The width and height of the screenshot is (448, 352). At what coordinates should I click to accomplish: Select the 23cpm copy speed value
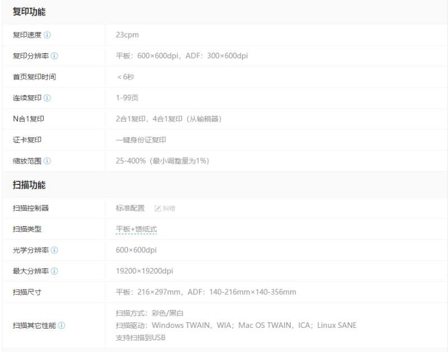pos(127,35)
